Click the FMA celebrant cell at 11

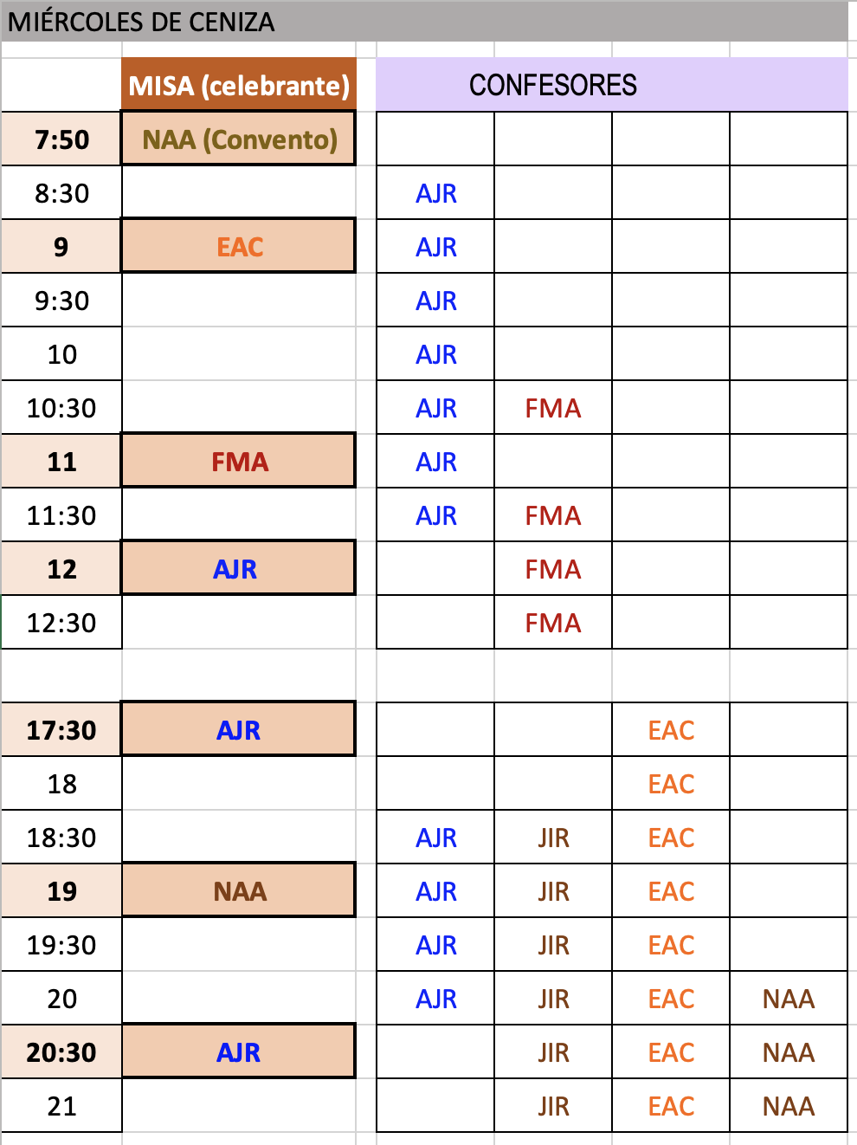pos(239,462)
